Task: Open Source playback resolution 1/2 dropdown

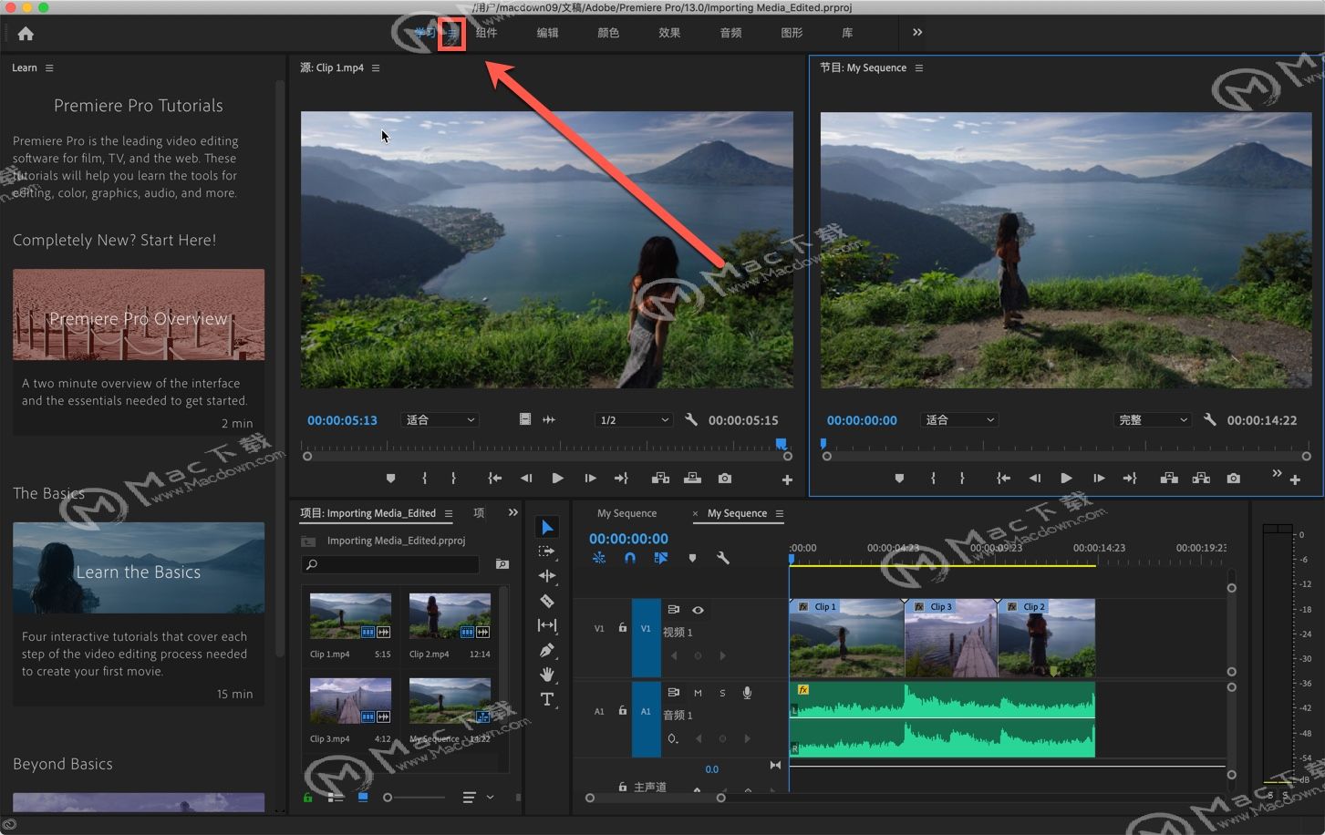Action: [634, 420]
